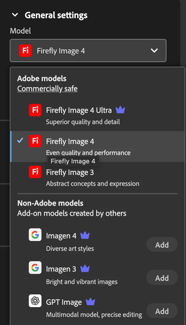Open the Model dropdown showing Firefly Image 4
The image size is (186, 325).
(88, 51)
